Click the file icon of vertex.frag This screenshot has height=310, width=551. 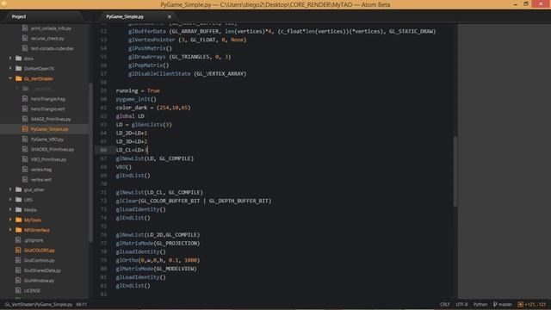click(25, 170)
